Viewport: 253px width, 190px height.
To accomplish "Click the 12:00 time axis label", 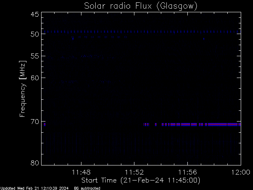I will tap(241, 172).
